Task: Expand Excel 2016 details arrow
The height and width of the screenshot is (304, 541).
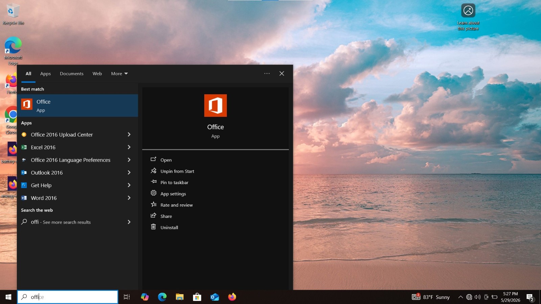Action: tap(129, 147)
